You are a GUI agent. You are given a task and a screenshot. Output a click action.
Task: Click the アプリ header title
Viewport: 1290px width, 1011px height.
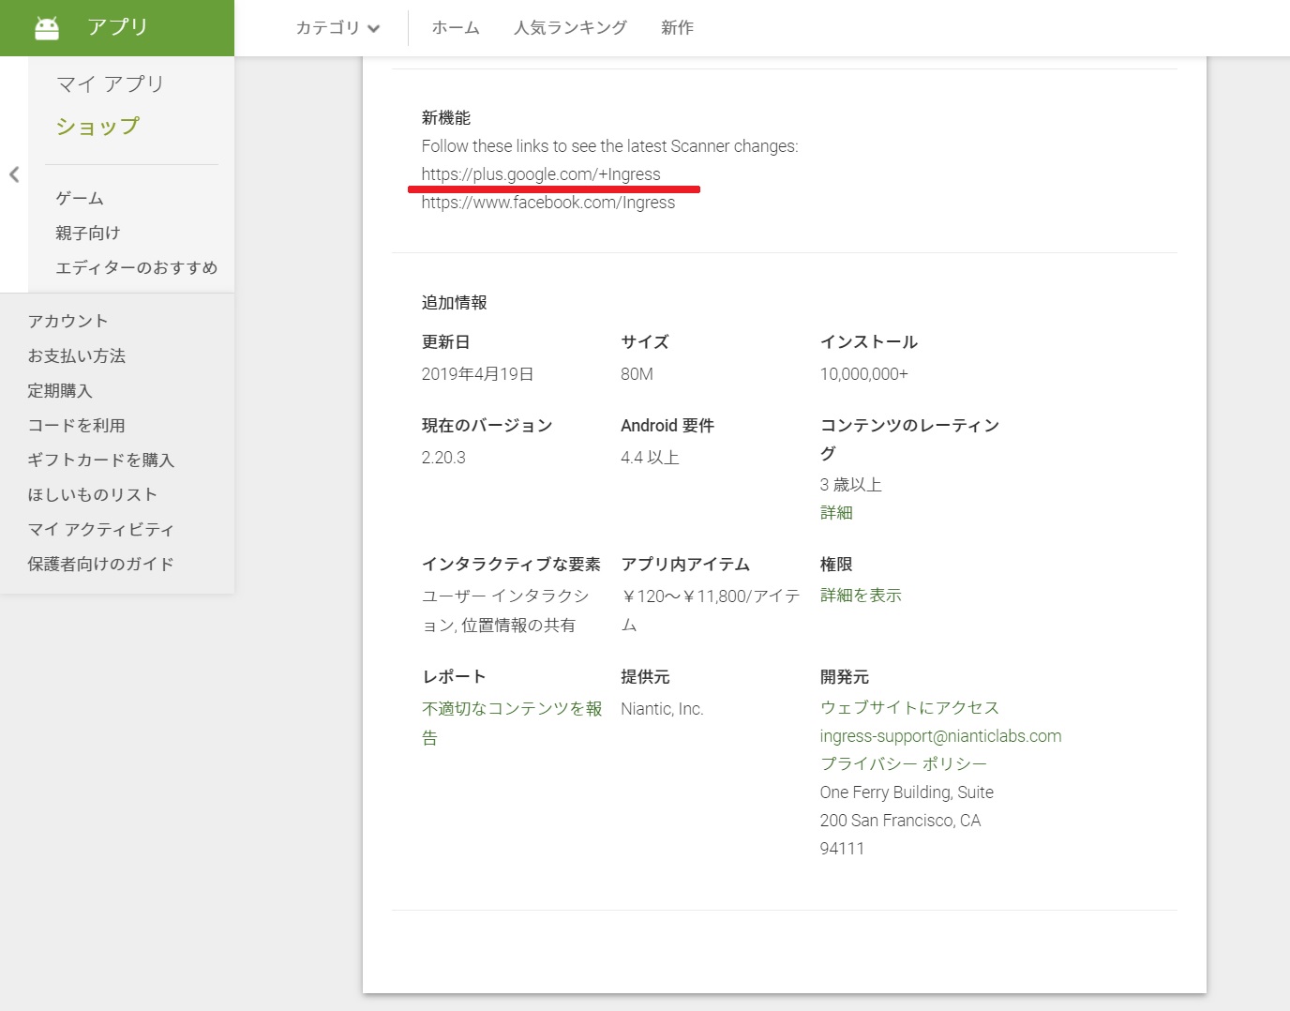117,27
